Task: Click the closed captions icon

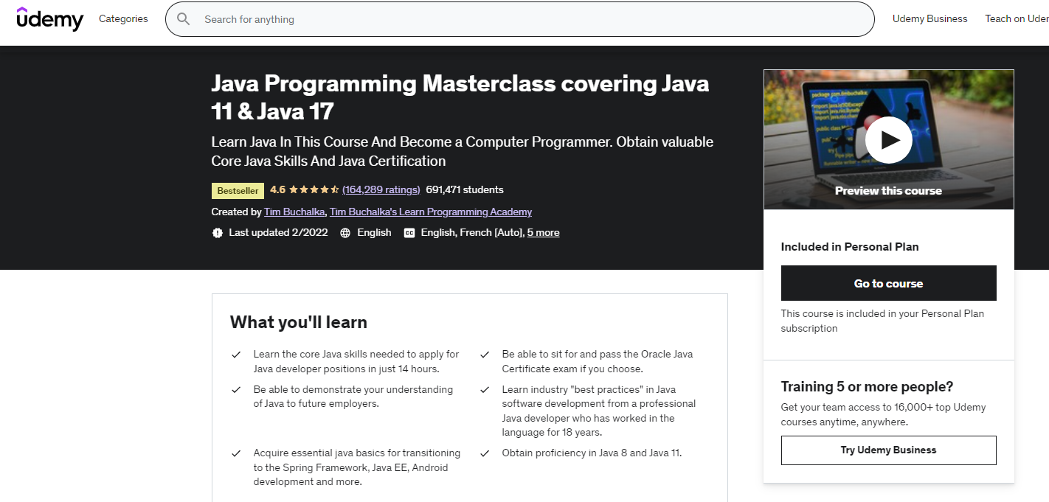Action: click(409, 232)
